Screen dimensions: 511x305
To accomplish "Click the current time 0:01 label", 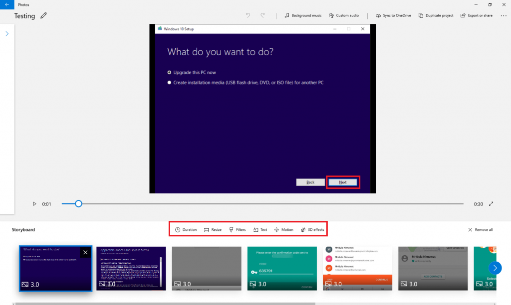I will click(46, 204).
